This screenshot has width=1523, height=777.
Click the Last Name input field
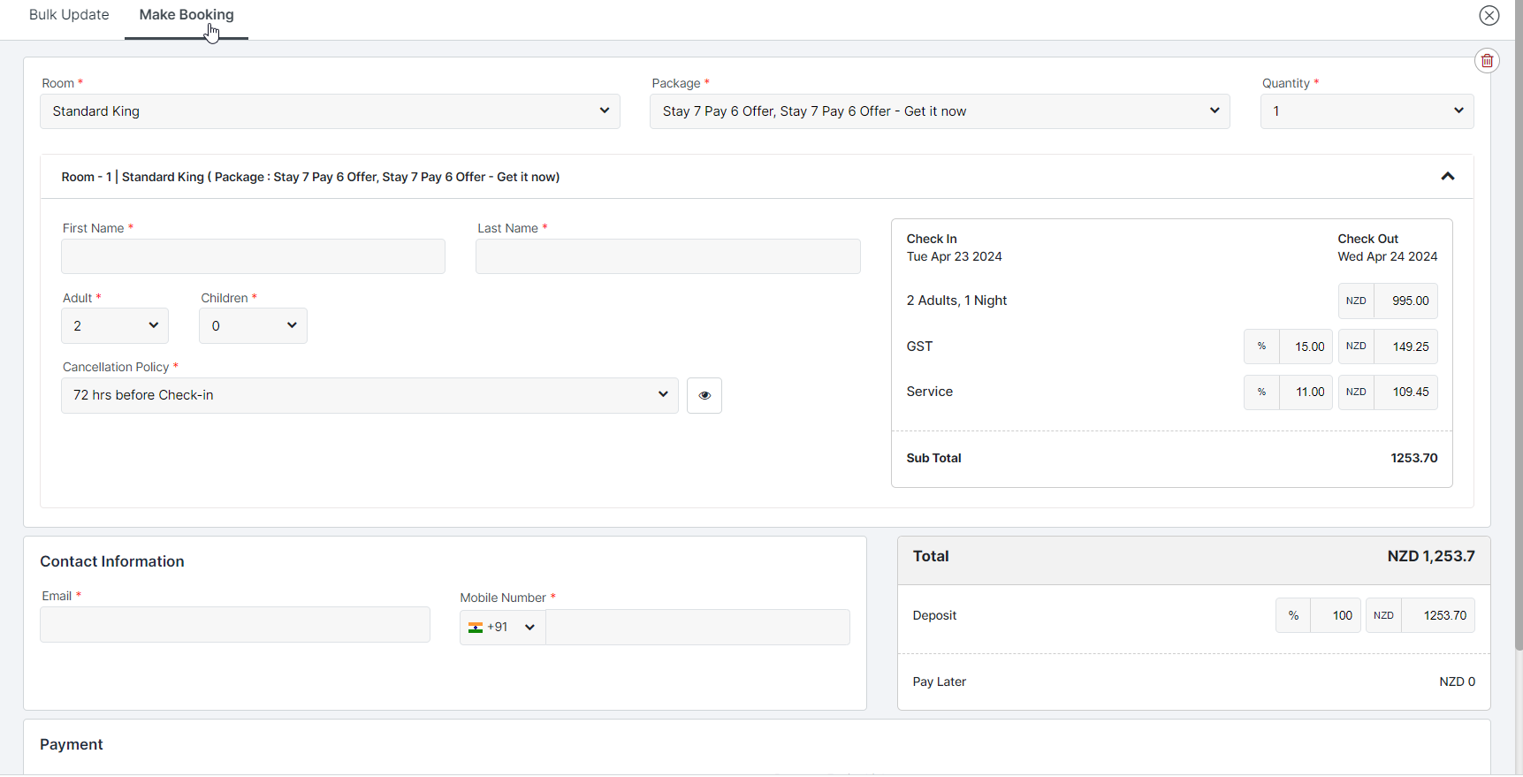(x=667, y=256)
